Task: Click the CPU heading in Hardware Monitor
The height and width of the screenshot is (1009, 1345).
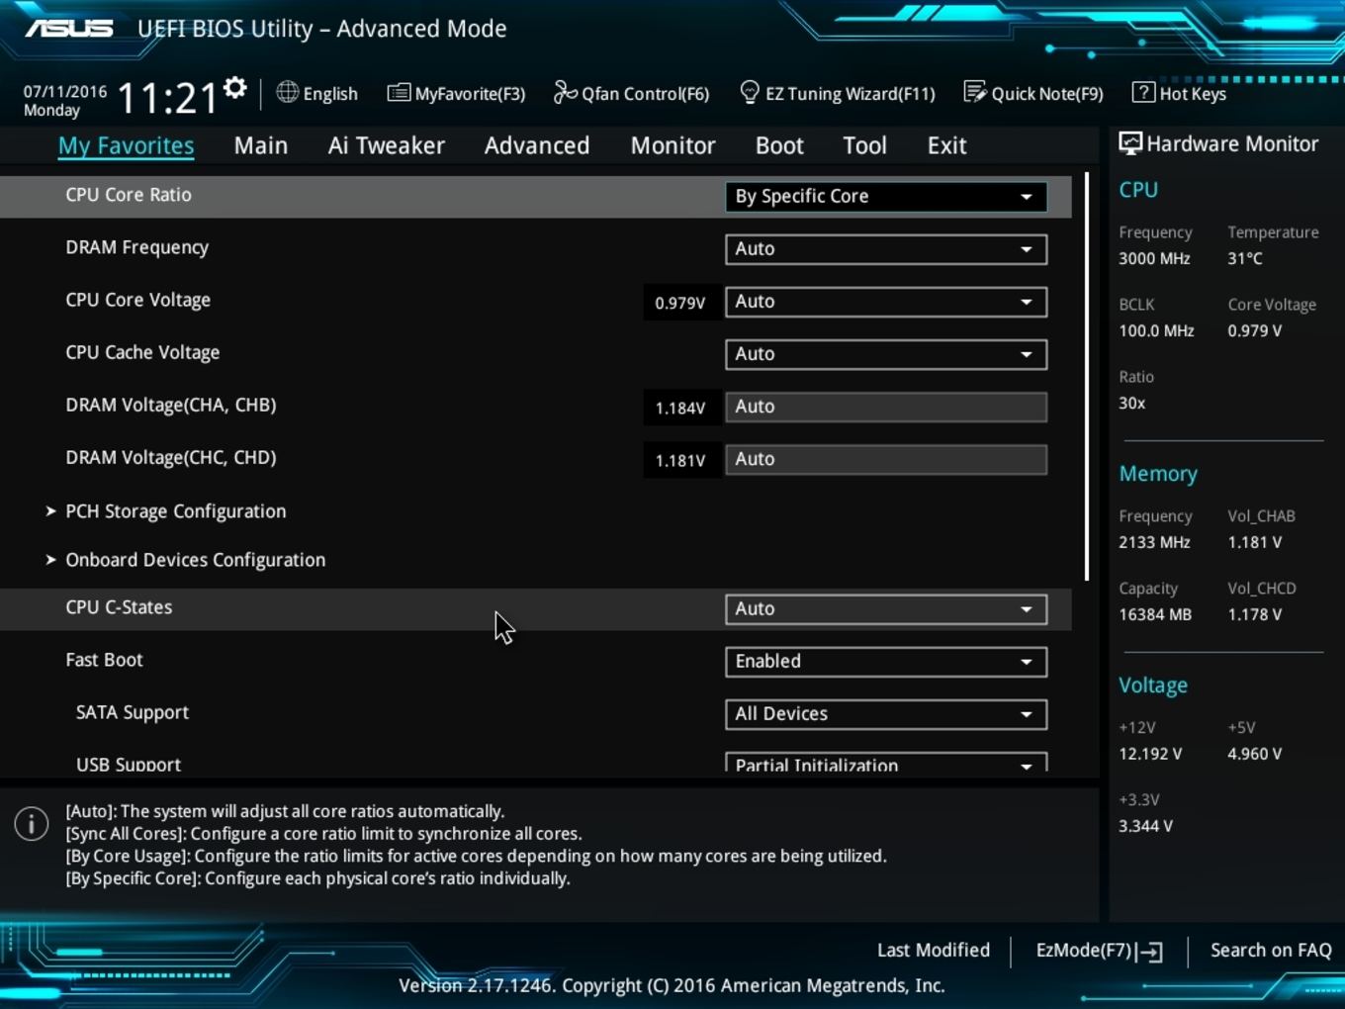Action: tap(1138, 190)
